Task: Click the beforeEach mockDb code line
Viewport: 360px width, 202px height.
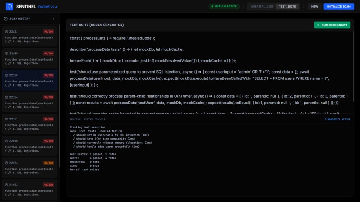Action: tap(153, 61)
